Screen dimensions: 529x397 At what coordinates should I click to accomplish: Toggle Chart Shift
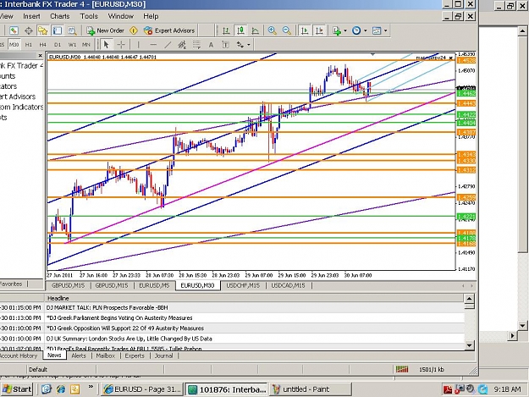(x=319, y=30)
